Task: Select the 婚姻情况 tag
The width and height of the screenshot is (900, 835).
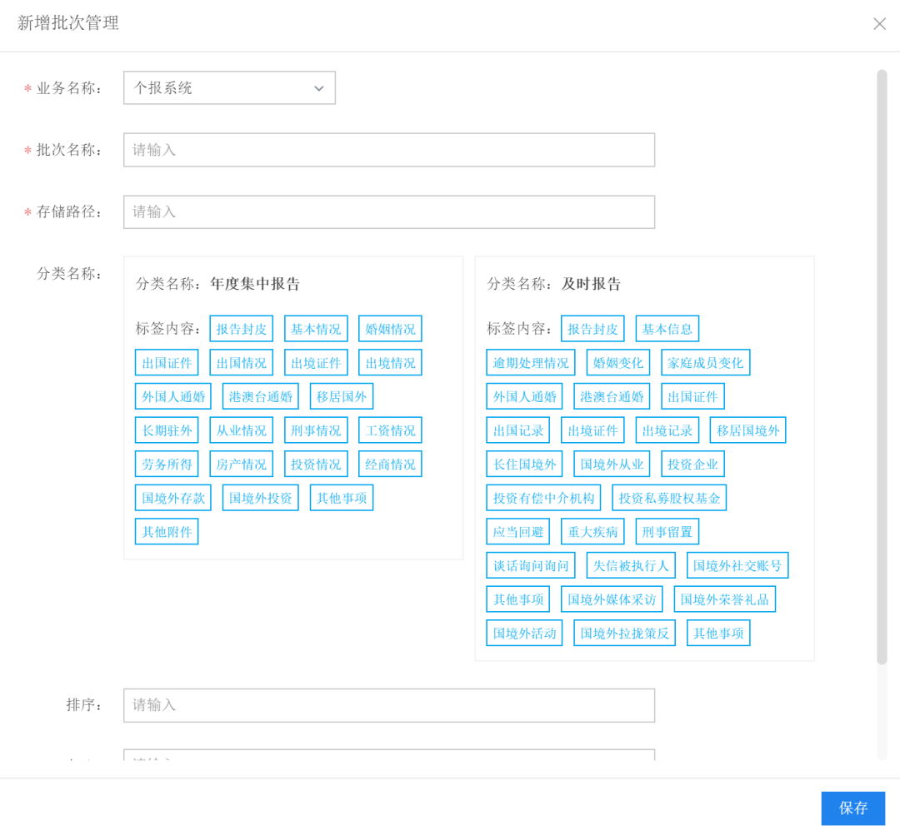Action: pyautogui.click(x=389, y=328)
